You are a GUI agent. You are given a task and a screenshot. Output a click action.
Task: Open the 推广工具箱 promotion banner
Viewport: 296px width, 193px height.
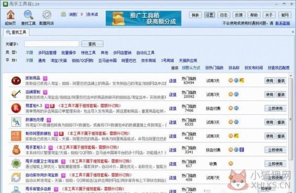tap(144, 18)
